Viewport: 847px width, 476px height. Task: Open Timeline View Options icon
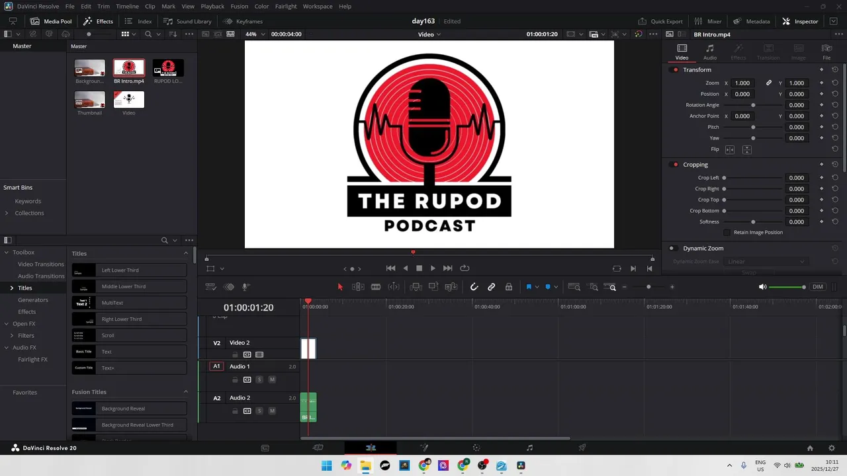tap(211, 287)
